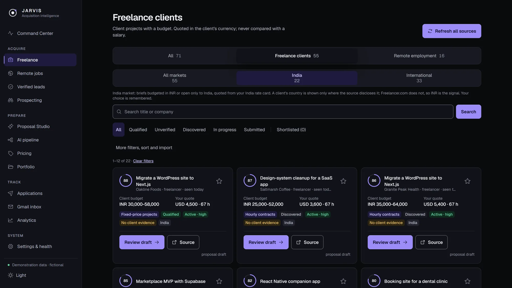
Task: Open Settings & health
Action: tap(40, 247)
